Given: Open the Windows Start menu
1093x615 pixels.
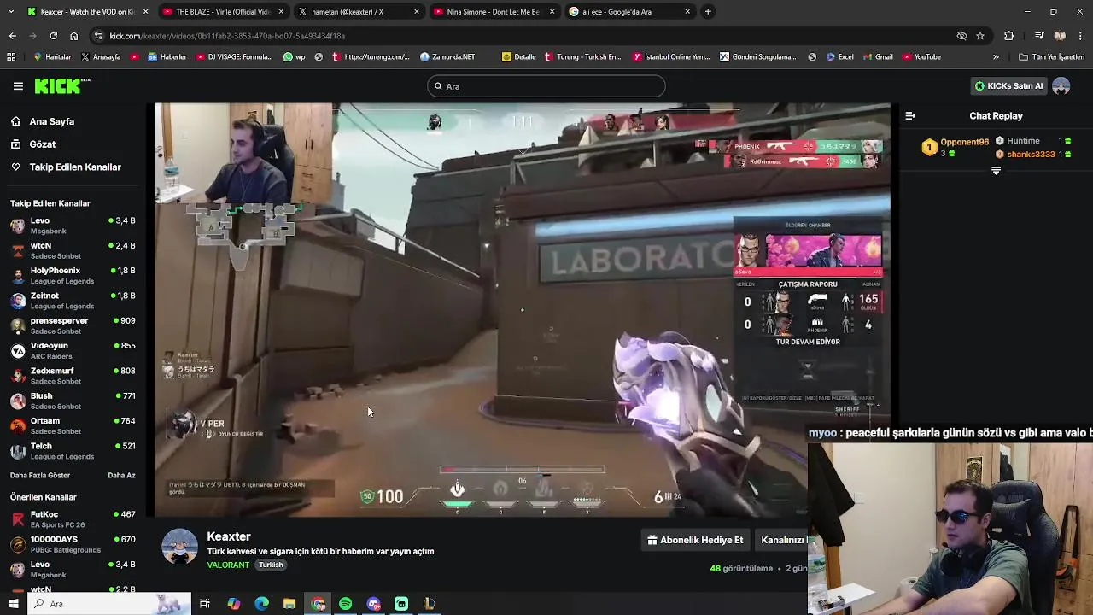Looking at the screenshot, I should pos(14,604).
